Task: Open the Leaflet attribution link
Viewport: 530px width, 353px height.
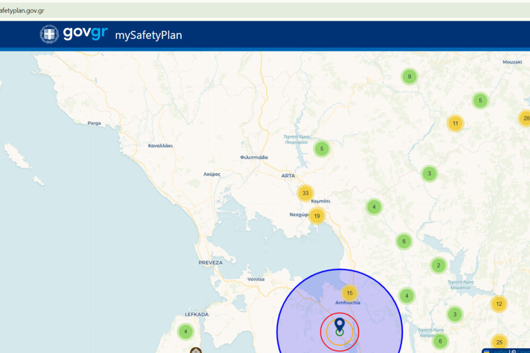Action: coord(498,351)
